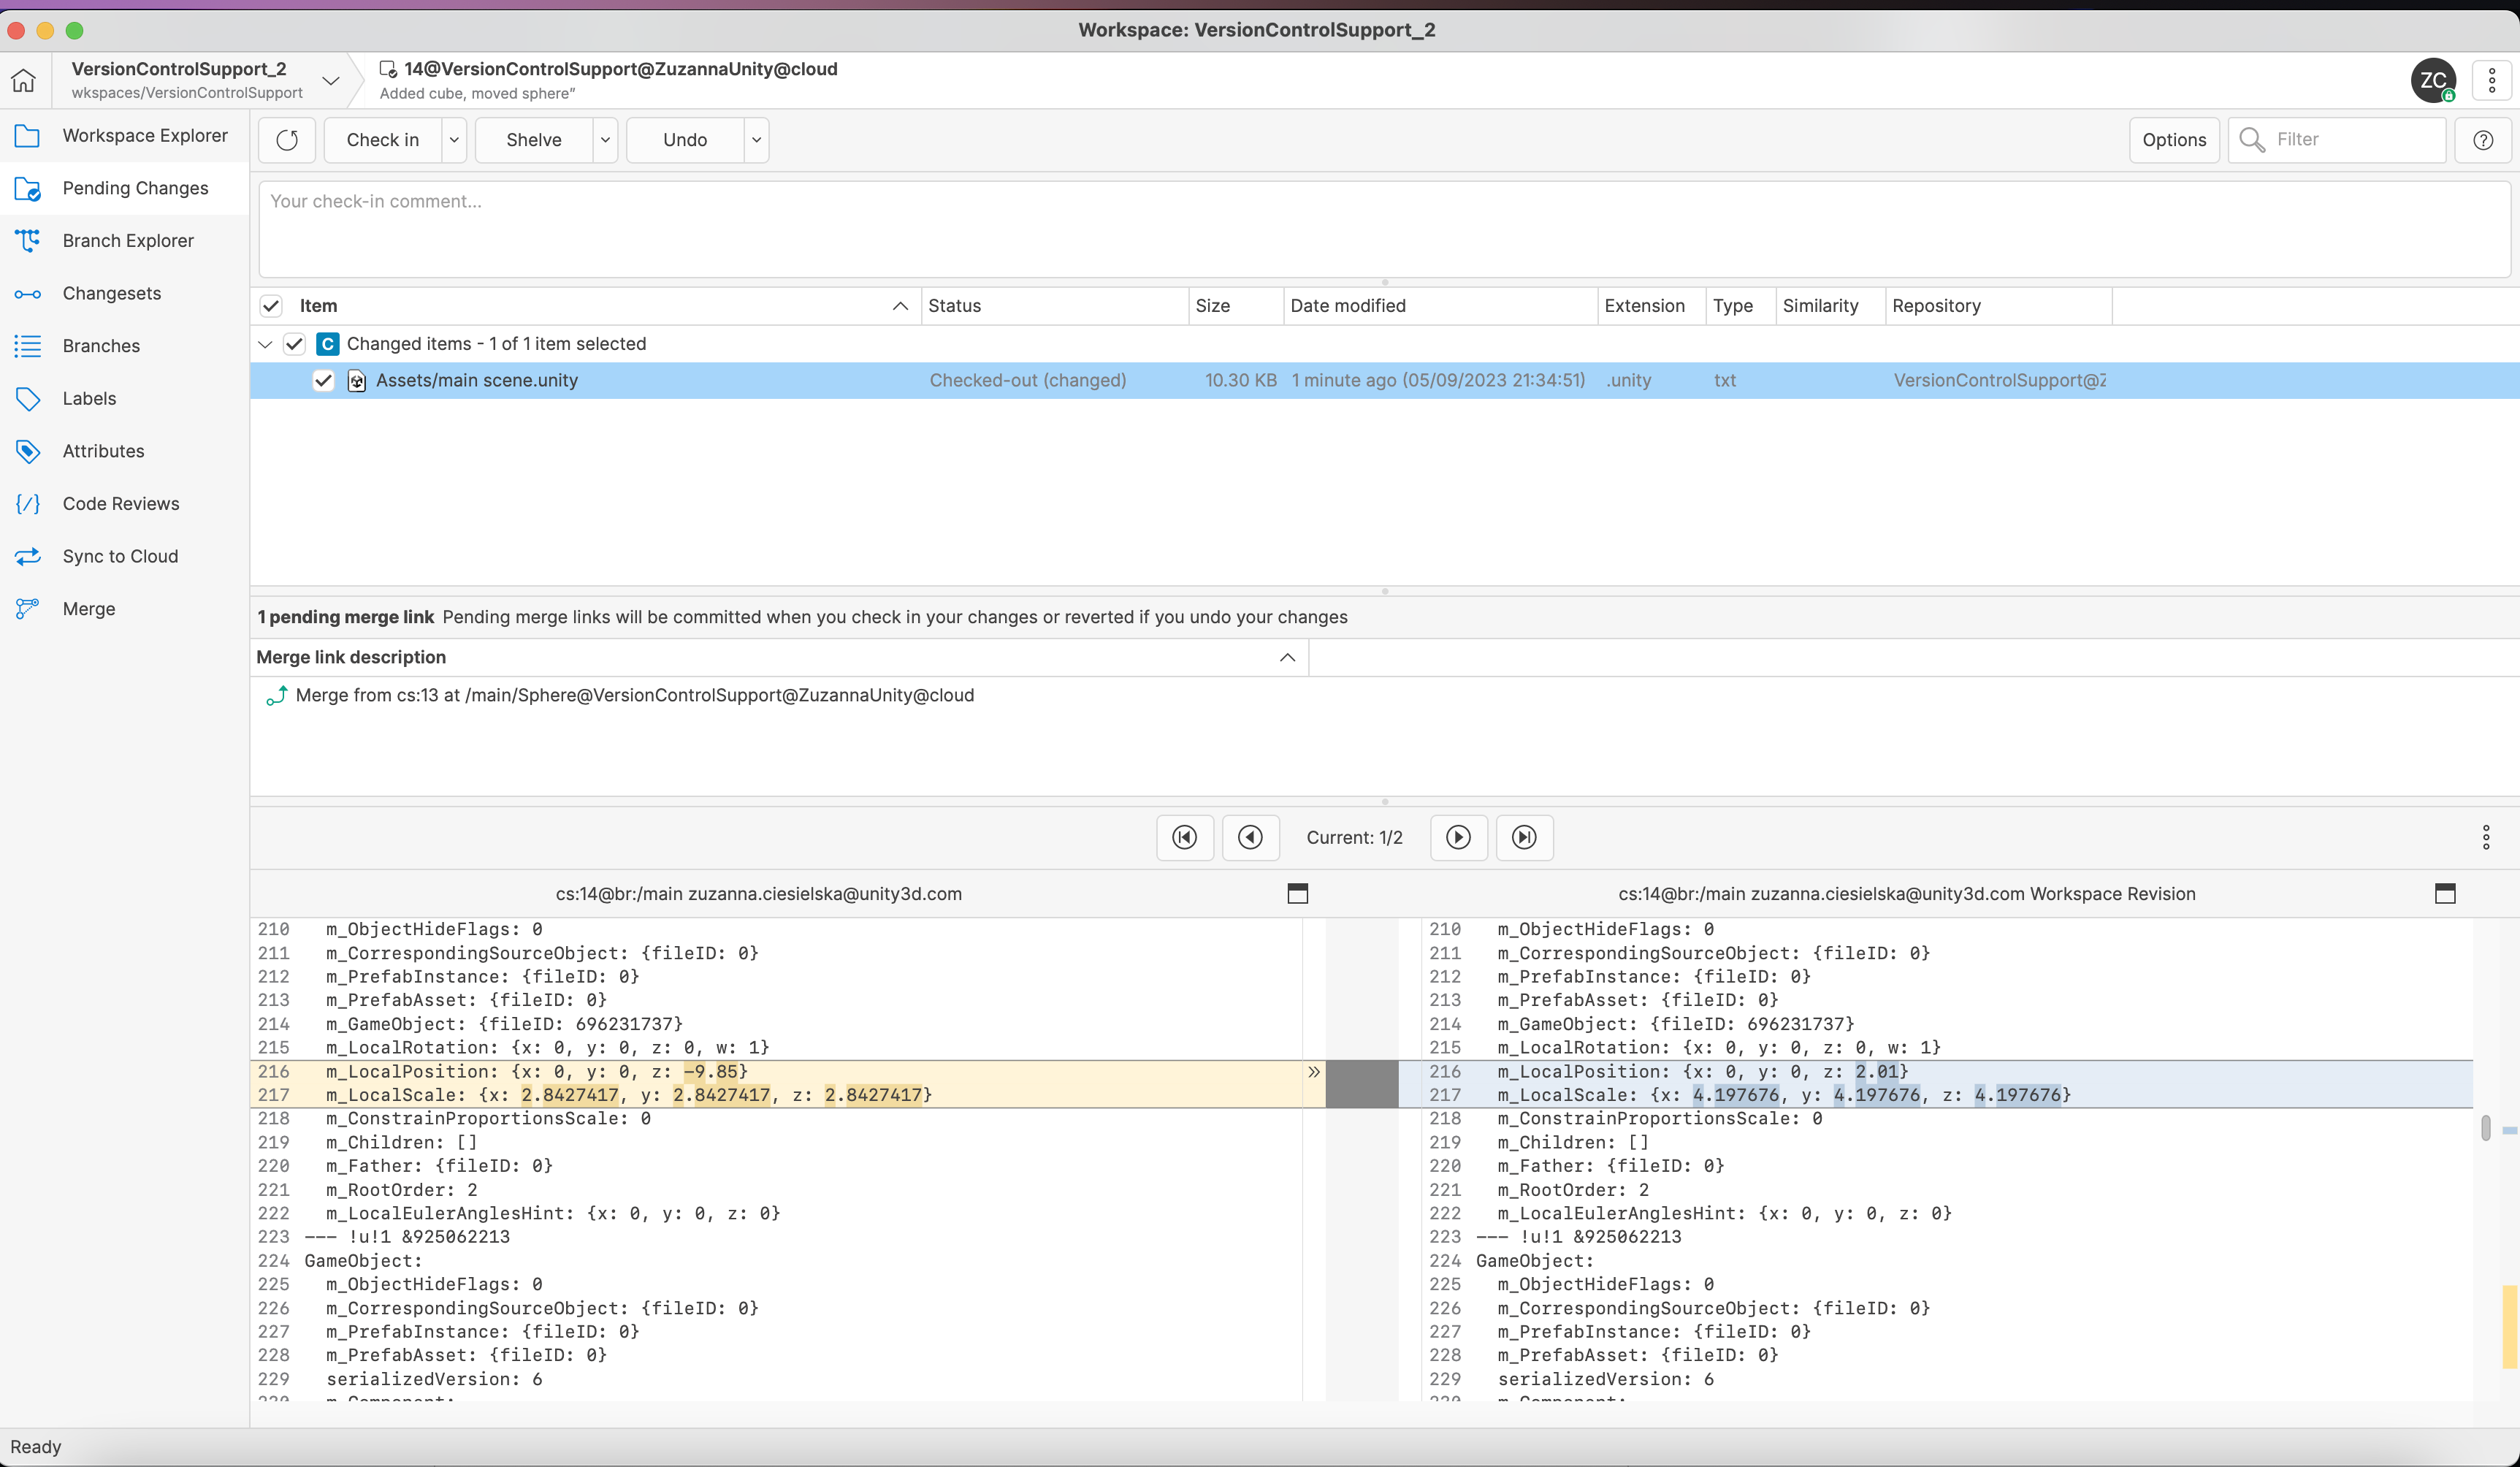
Task: Collapse the Changed items group
Action: click(265, 344)
